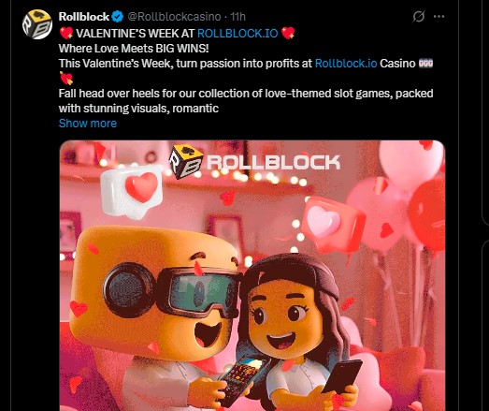
Task: Open the Rollblock display name link
Action: (84, 16)
